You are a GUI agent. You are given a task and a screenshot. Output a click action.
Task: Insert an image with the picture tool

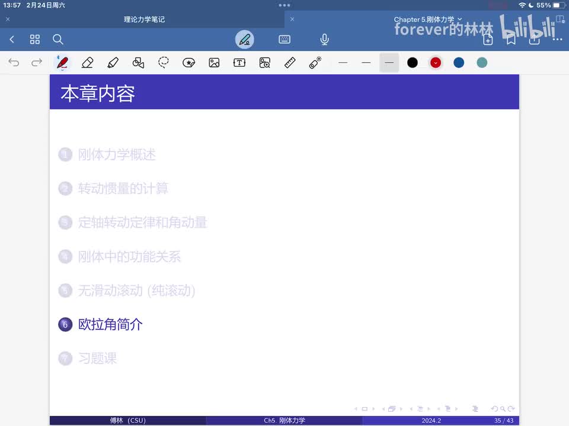point(214,63)
